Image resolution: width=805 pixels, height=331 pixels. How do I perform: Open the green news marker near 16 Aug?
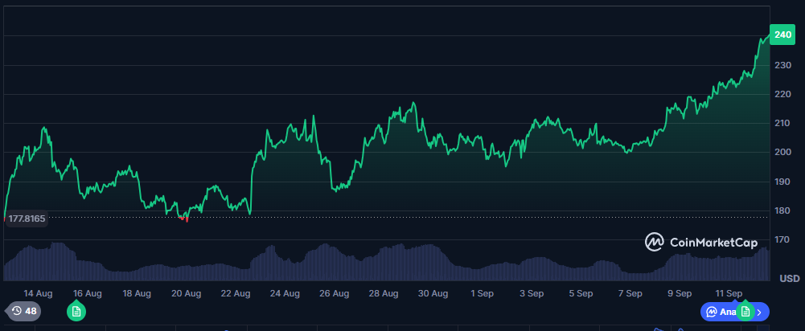click(76, 311)
